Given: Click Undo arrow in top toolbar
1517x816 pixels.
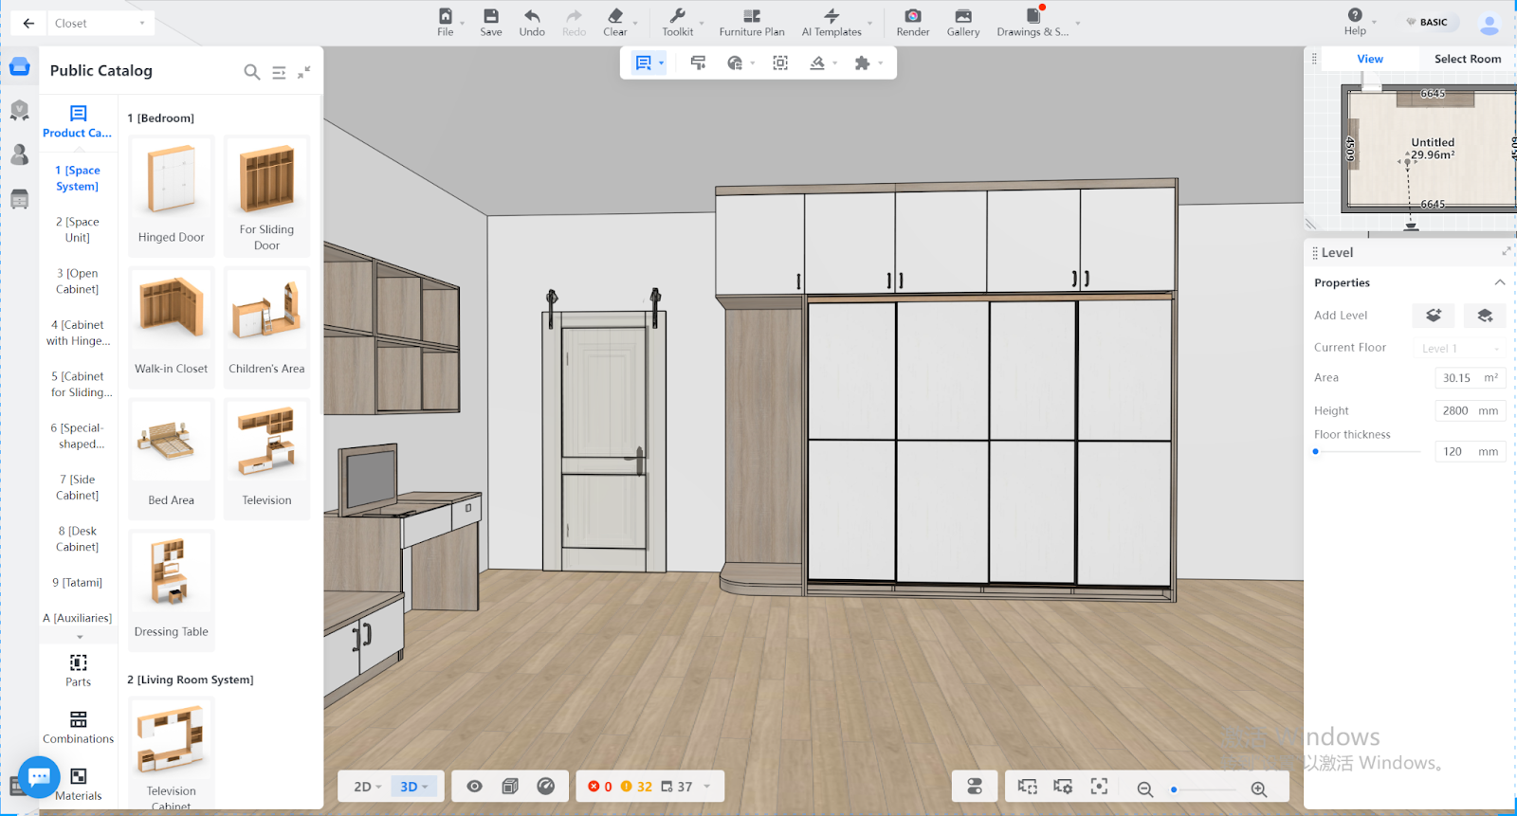Looking at the screenshot, I should click(x=532, y=17).
